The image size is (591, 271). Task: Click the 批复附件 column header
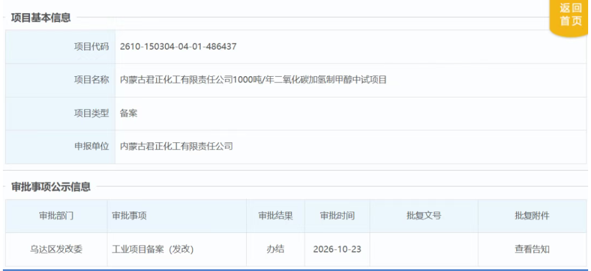[532, 216]
